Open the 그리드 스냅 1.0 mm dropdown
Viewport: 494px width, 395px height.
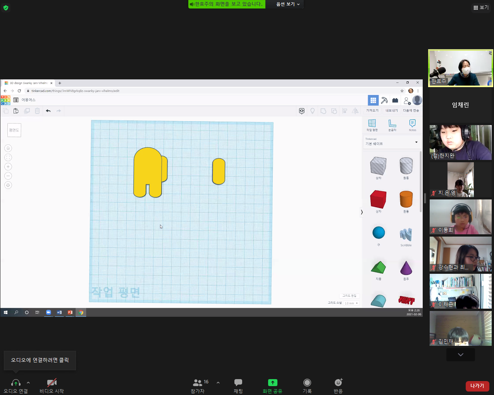click(x=351, y=303)
